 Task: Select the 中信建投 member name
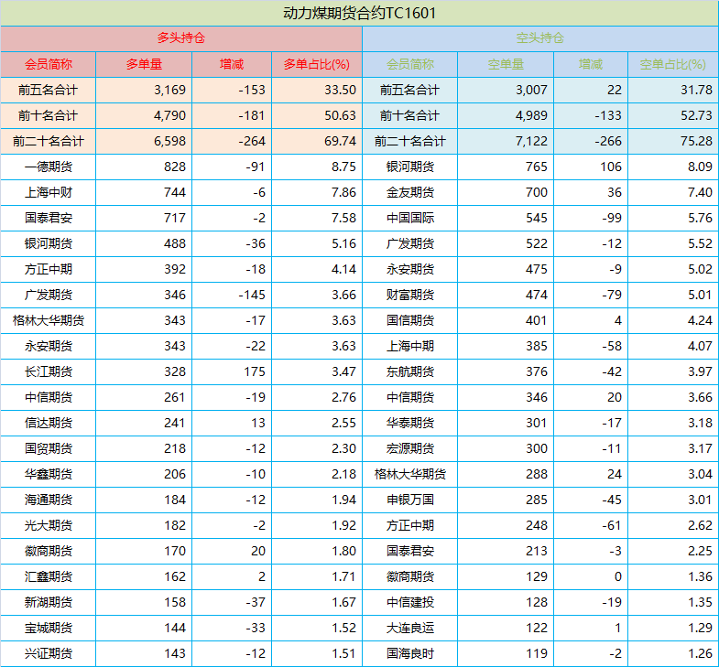410,602
